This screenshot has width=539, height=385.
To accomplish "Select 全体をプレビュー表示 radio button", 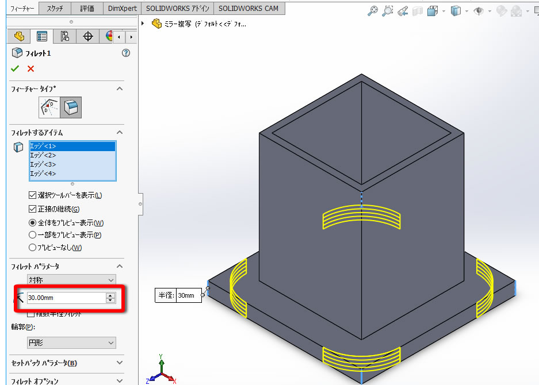I will pyautogui.click(x=32, y=222).
